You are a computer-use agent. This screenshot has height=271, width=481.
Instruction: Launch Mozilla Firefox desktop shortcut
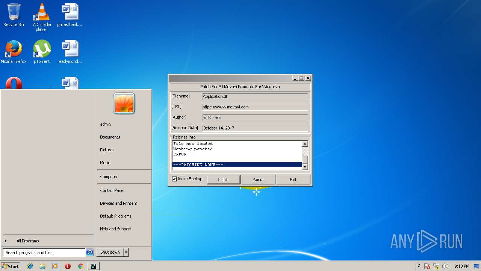[x=14, y=52]
